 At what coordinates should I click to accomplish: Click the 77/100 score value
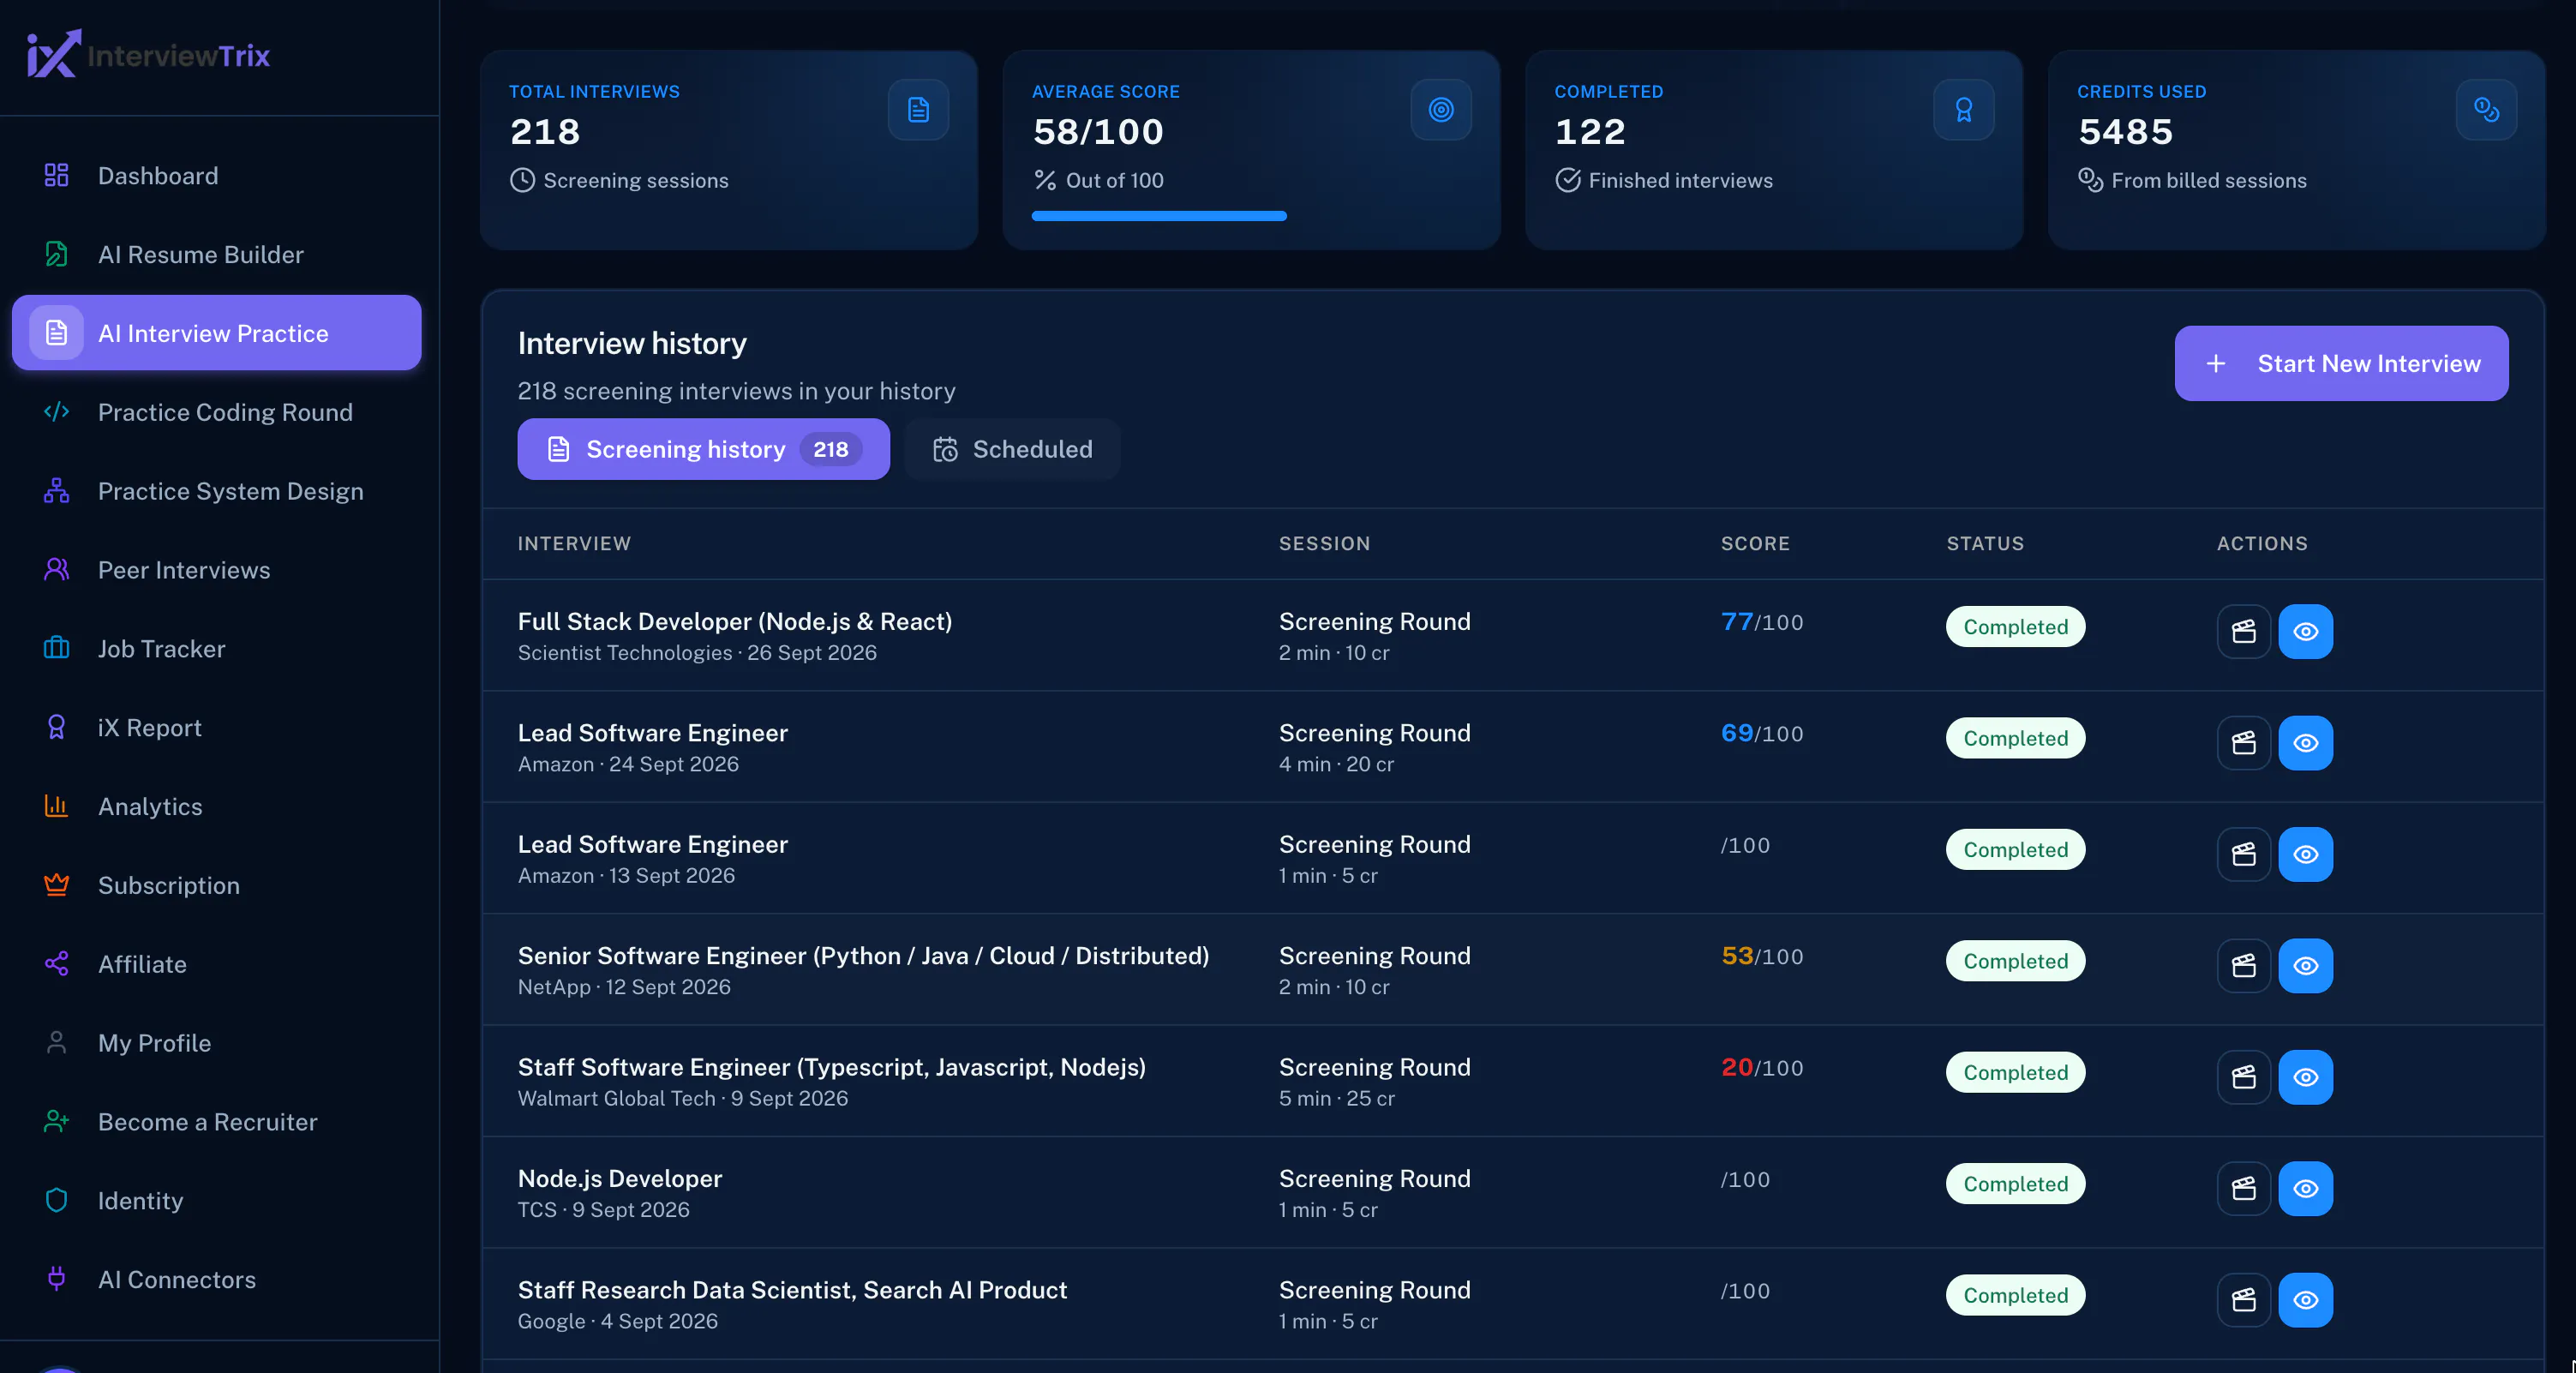(1762, 622)
